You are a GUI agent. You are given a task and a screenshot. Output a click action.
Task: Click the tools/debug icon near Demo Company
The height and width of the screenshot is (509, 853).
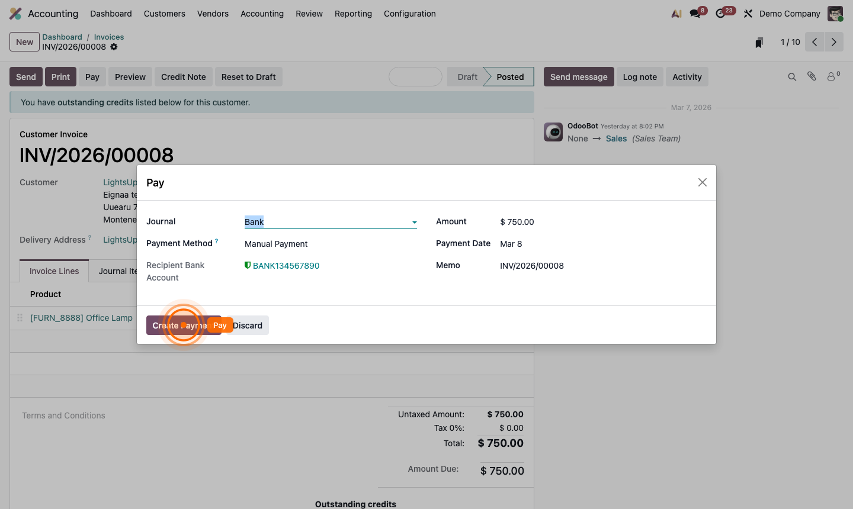pyautogui.click(x=748, y=13)
